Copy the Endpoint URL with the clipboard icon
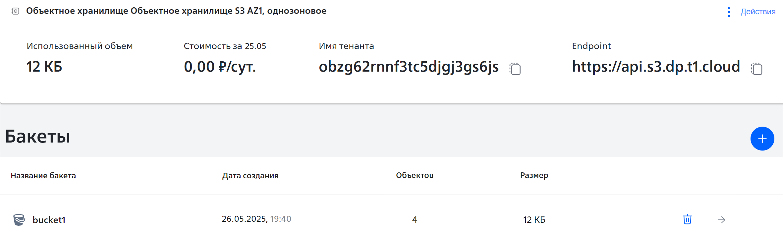This screenshot has height=237, width=783. [756, 69]
